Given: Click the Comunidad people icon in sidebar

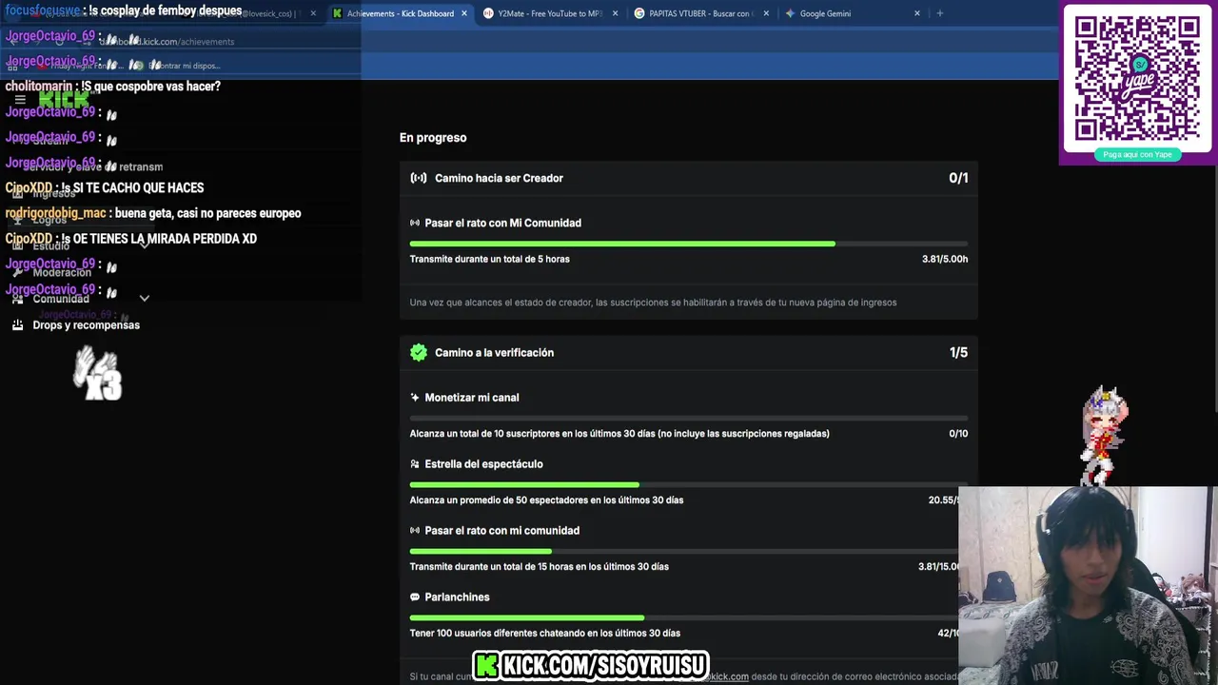Looking at the screenshot, I should [x=17, y=299].
